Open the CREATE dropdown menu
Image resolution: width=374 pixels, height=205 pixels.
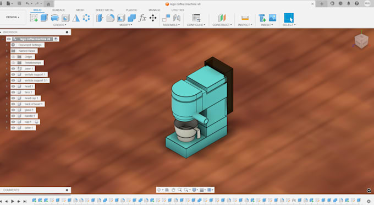click(60, 25)
